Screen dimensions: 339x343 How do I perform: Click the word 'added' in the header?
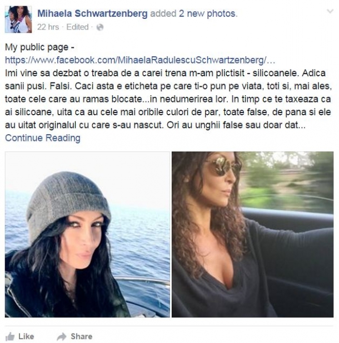click(163, 13)
